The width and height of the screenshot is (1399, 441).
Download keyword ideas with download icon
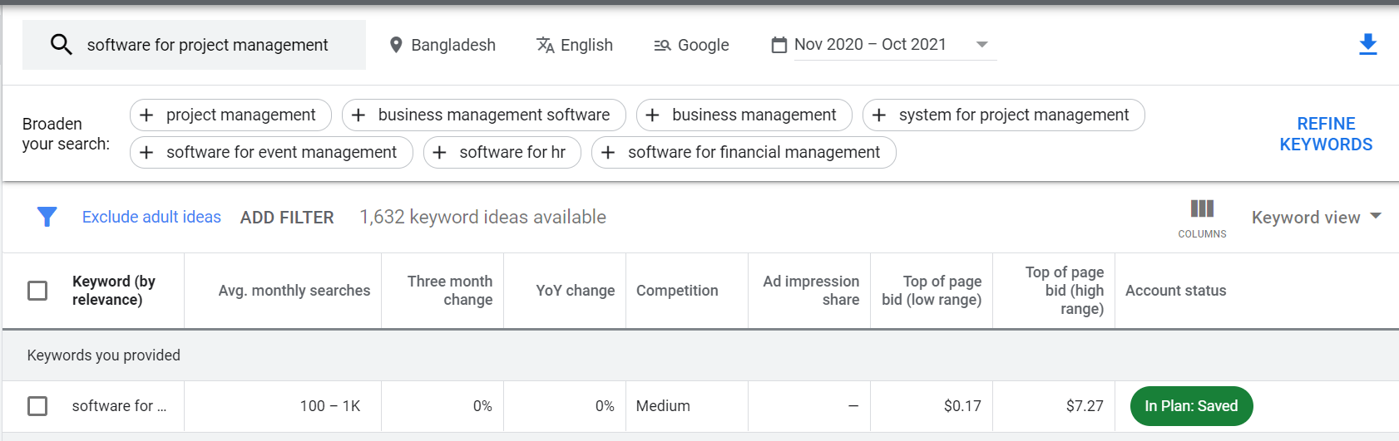1368,45
